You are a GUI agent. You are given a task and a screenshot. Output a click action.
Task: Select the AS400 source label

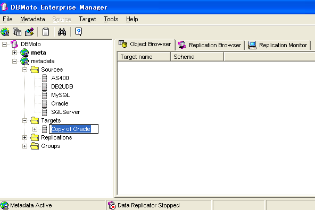(60, 78)
